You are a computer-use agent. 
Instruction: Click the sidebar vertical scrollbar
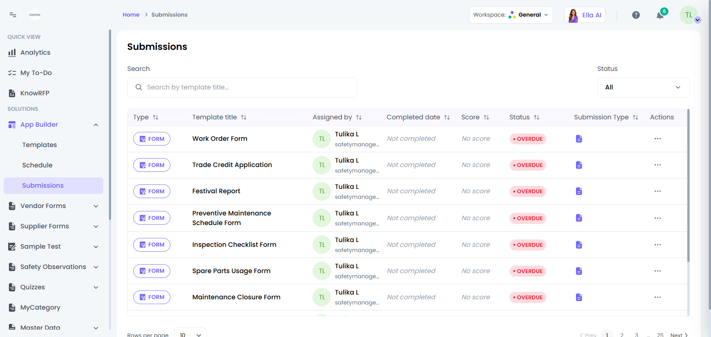click(110, 125)
